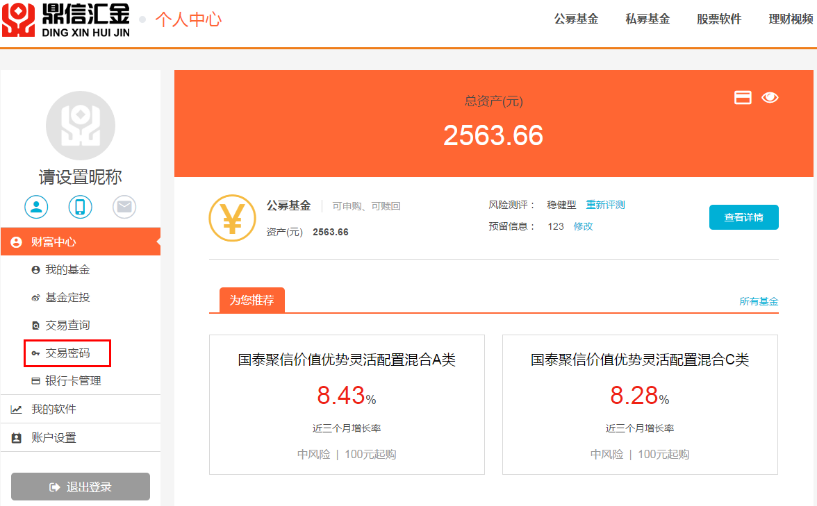Click the user profile avatar image
The width and height of the screenshot is (817, 506).
(x=81, y=126)
